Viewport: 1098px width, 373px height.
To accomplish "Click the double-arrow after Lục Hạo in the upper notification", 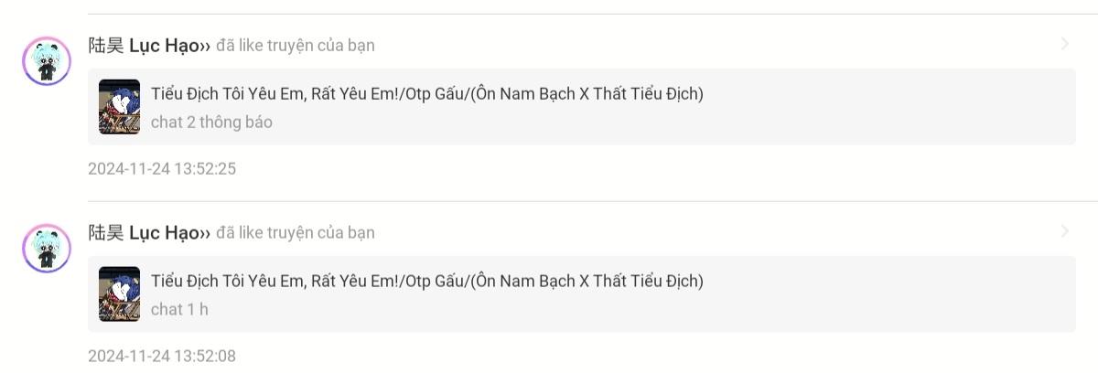I will pos(206,47).
